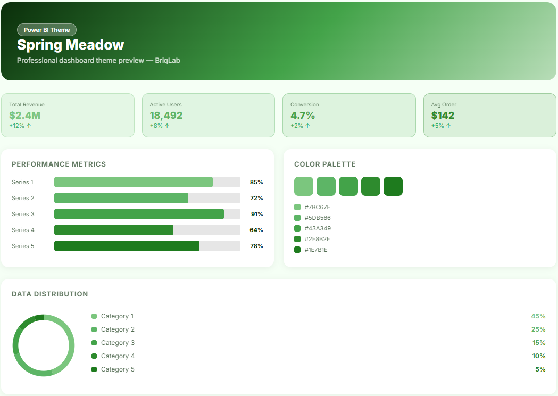Screen dimensions: 558x396
Task: Select the Avg Order $142 card
Action: 489,115
